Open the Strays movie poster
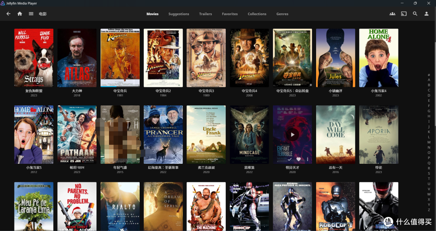Viewport: 436px width, 231px height. pyautogui.click(x=34, y=58)
